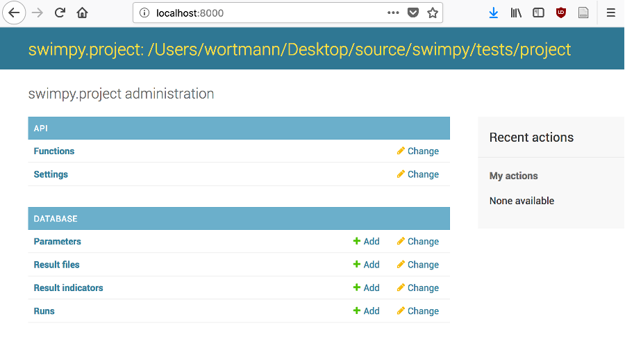Go to the browser home page icon
The width and height of the screenshot is (625, 348).
tap(82, 13)
